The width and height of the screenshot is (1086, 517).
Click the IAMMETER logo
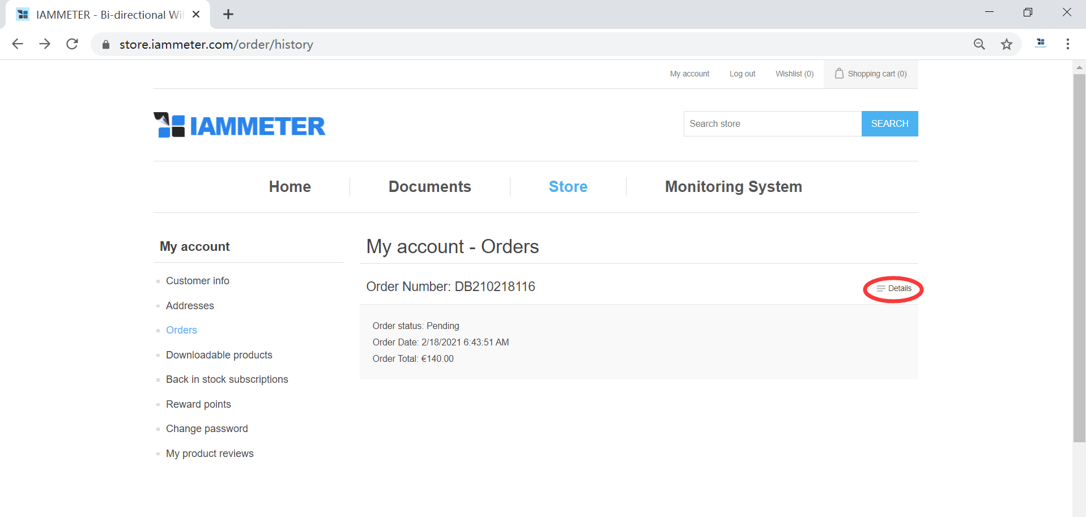[x=239, y=125]
